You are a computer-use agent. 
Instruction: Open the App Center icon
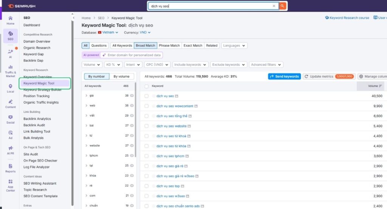[10, 185]
